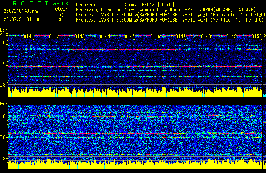Click the 0.9 frequency label on Rch axis
Image resolution: width=266 pixels, height=173 pixels.
[x=3, y=137]
